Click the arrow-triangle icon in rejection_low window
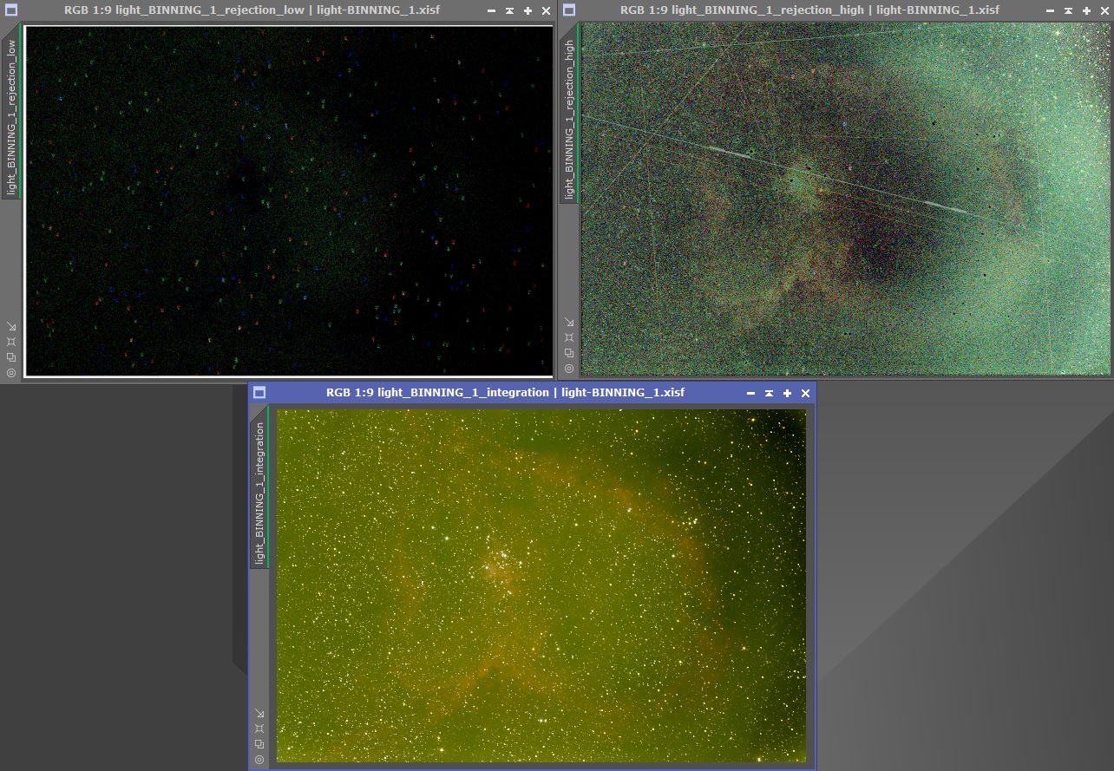The height and width of the screenshot is (771, 1114). pos(11,326)
